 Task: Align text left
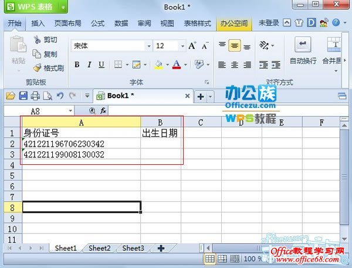coord(222,65)
